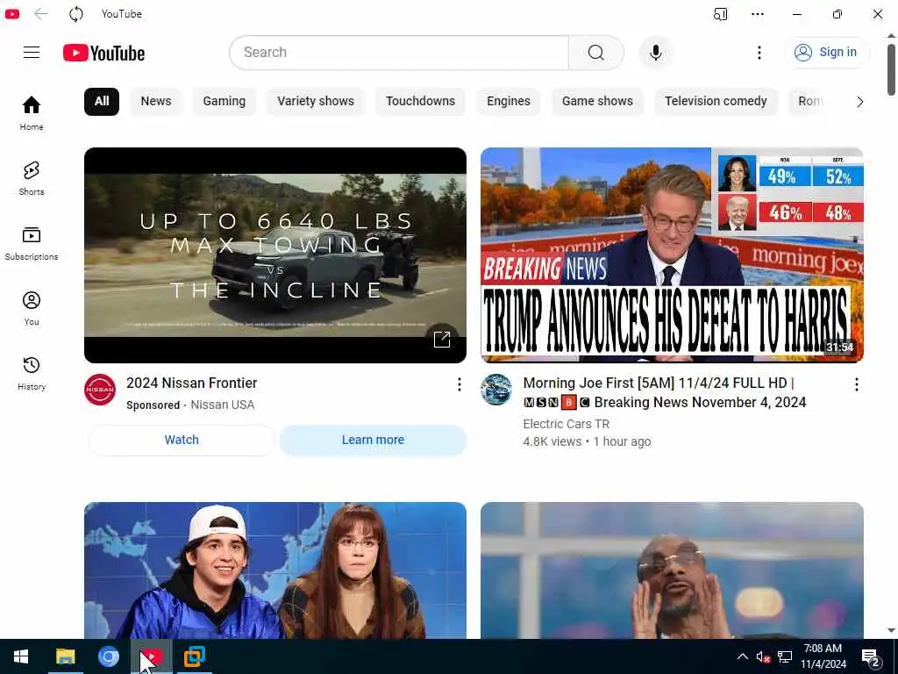
Task: Select the Variety shows chip
Action: [316, 102]
